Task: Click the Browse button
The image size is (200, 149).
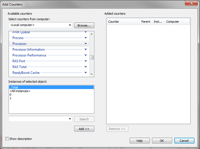Action: click(x=84, y=25)
